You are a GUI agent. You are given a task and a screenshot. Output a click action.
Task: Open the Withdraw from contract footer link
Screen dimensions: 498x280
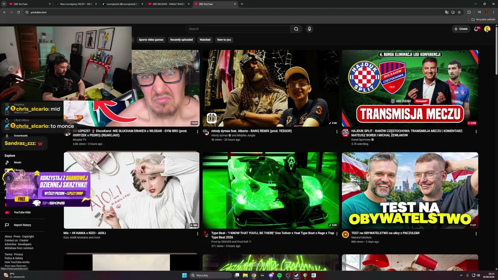19,248
